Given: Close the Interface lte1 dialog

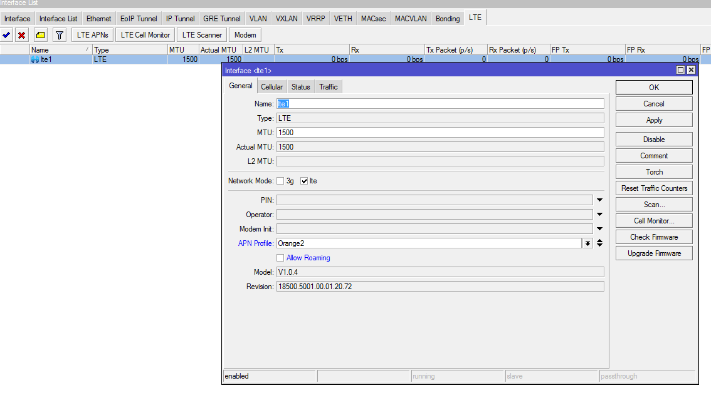Looking at the screenshot, I should click(x=690, y=69).
